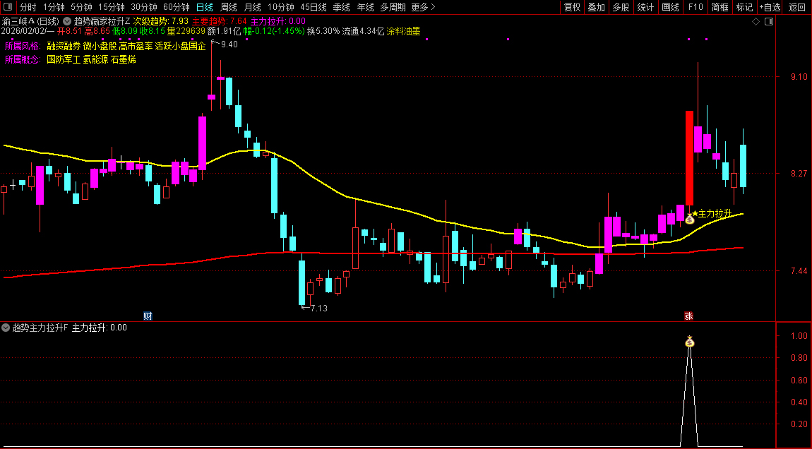Click the date 2026/02/02 in the quote line

pyautogui.click(x=23, y=31)
